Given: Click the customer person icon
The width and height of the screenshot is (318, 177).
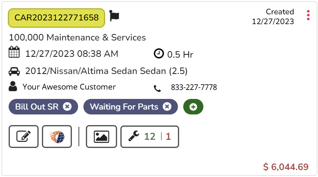Looking at the screenshot, I should click(13, 87).
